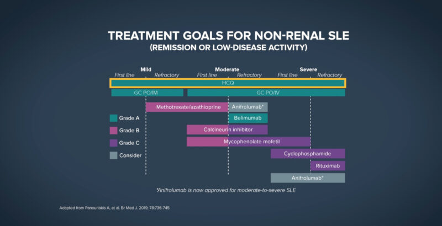This screenshot has height=226, width=442.
Task: Click the yellow-outlined HCQ bar
Action: point(228,83)
